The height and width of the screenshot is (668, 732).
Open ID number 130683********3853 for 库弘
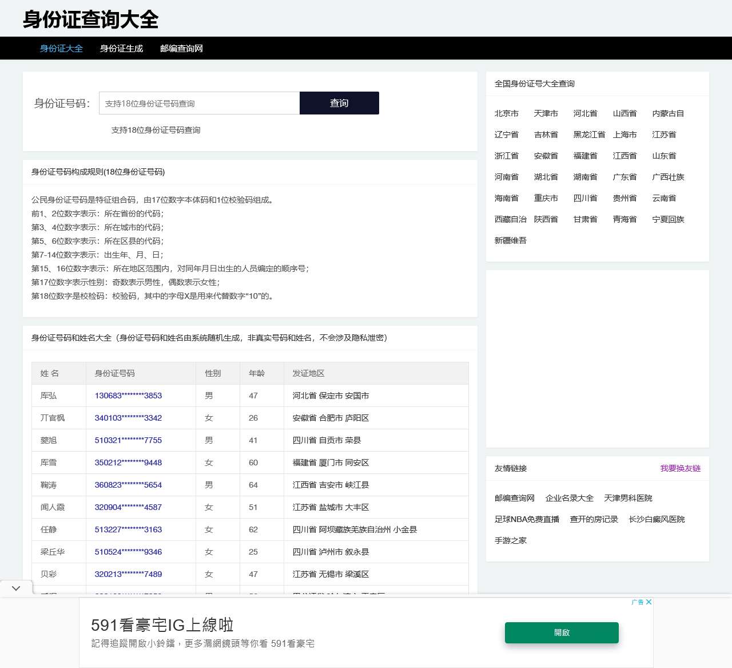pyautogui.click(x=128, y=396)
